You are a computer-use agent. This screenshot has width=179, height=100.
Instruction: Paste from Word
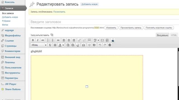coord(73,45)
